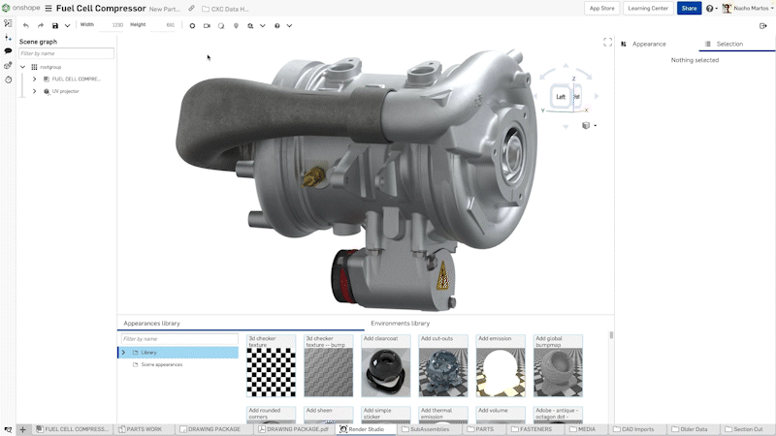Open the Onshape main hamburger menu

(48, 9)
